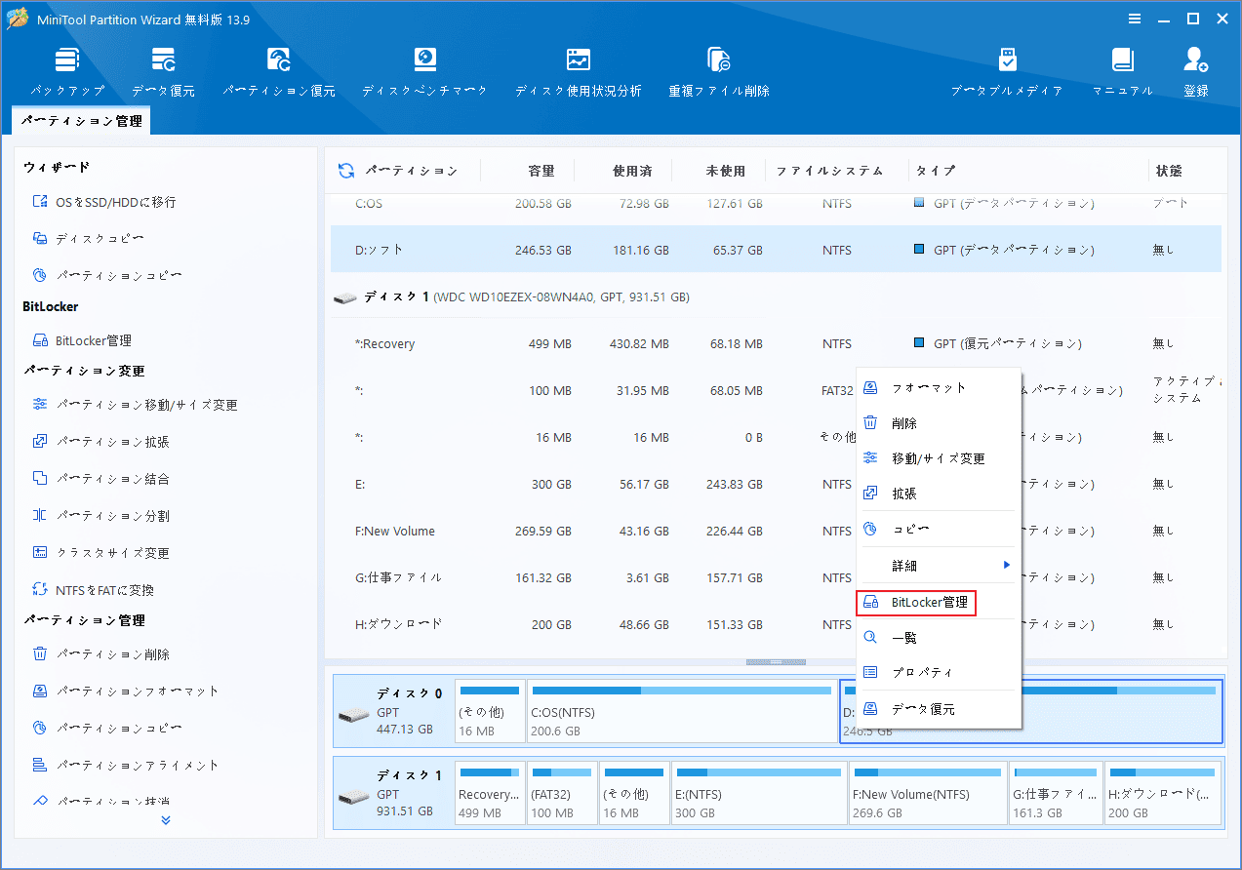Sort by the 使用済 column header
1242x870 pixels.
coord(632,171)
